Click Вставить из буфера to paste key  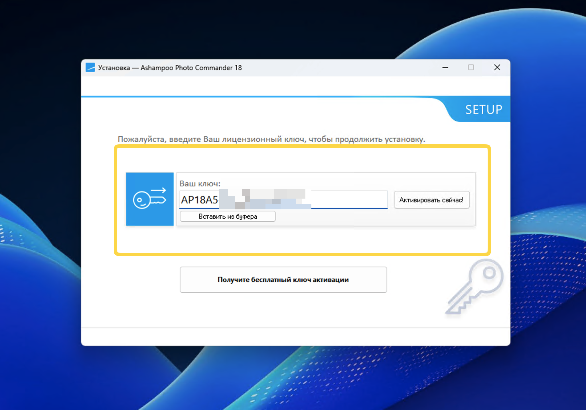228,217
